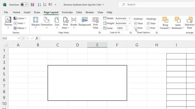This screenshot has width=195, height=109.
Task: Toggle the AutoSave switch
Action: pyautogui.click(x=24, y=5)
